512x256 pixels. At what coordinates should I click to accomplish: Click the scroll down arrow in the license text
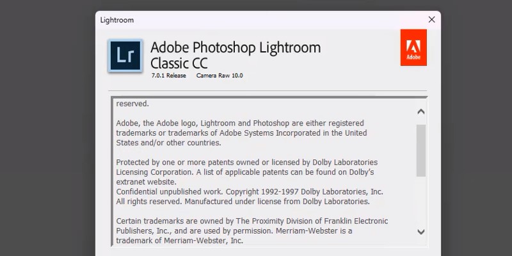tap(420, 232)
